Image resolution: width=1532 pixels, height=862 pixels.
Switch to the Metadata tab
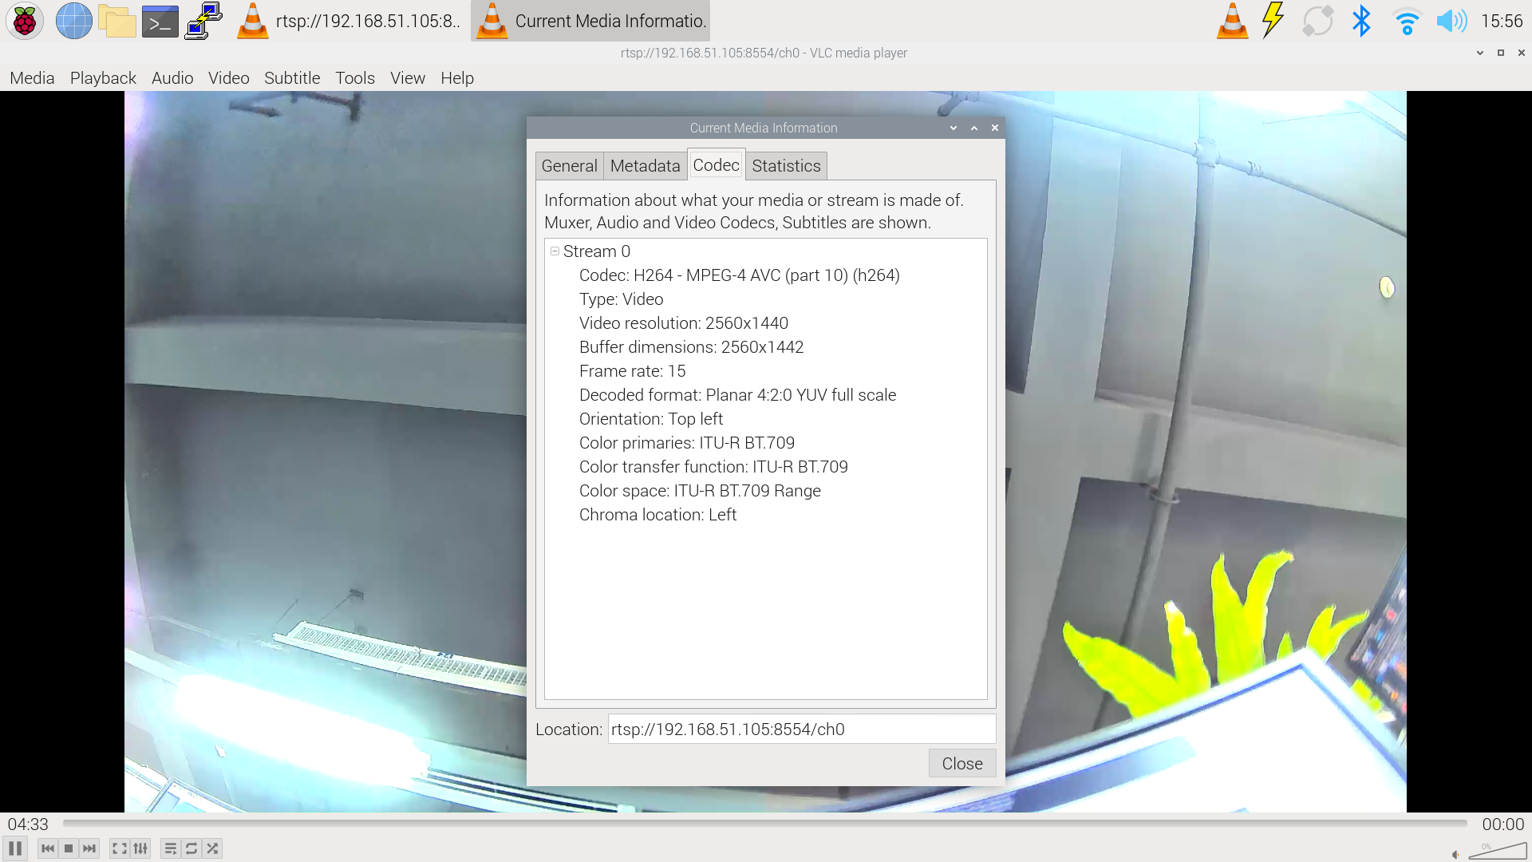click(646, 166)
